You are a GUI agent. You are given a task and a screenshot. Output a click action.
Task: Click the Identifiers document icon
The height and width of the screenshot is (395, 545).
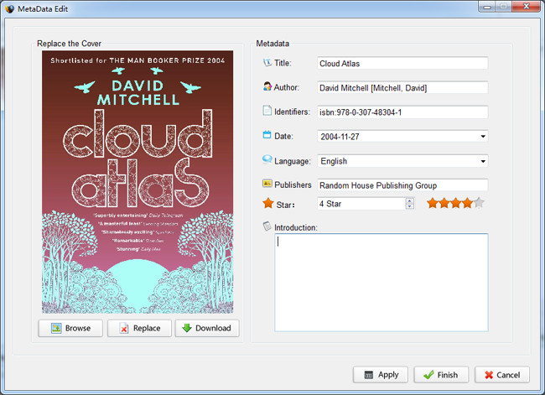pyautogui.click(x=267, y=111)
